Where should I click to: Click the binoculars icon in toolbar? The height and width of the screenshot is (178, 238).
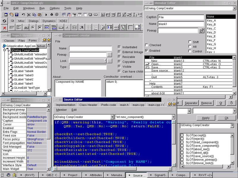coord(95,15)
